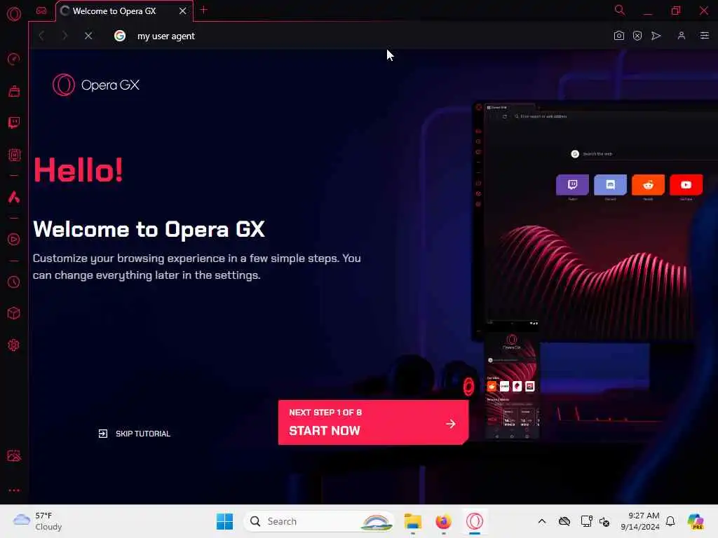Open Aria AI sidebar icon
The width and height of the screenshot is (718, 538).
[x=14, y=197]
